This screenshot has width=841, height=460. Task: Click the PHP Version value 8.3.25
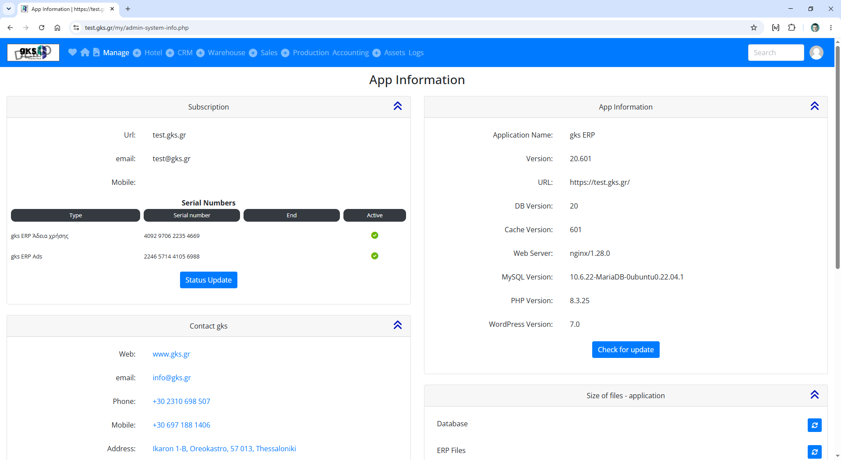[580, 301]
